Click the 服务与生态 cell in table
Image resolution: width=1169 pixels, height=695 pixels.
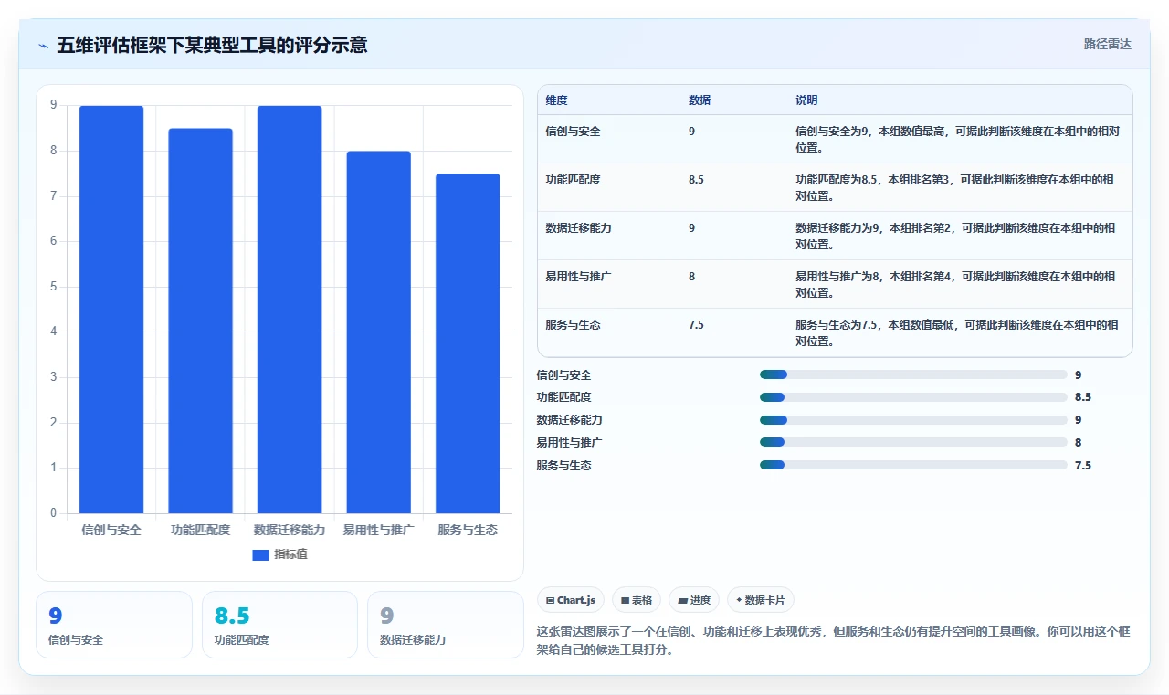click(x=573, y=325)
